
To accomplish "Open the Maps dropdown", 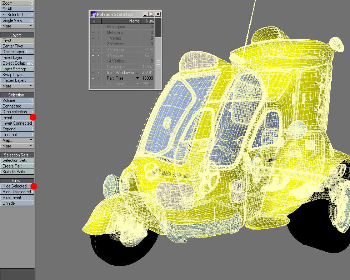I will coord(17,140).
